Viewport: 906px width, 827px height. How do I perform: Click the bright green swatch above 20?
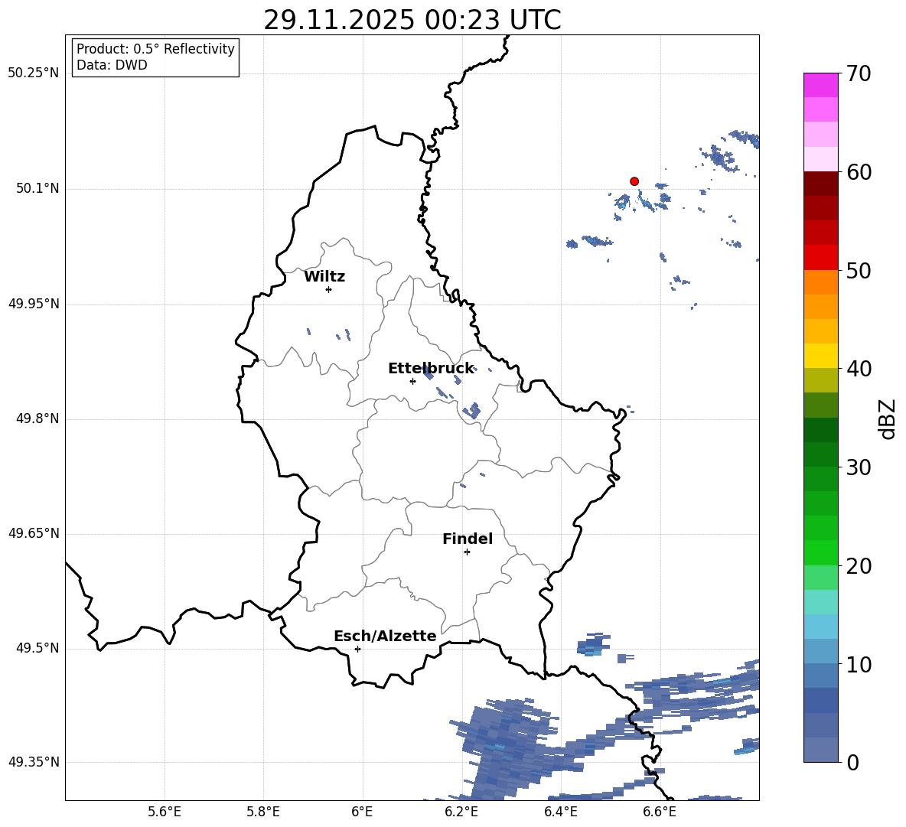click(820, 552)
